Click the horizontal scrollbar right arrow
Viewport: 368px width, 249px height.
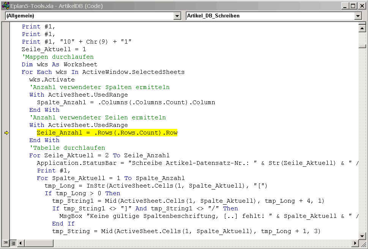tap(355, 243)
